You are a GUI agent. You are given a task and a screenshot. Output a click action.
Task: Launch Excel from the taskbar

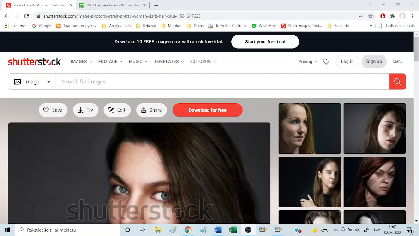(x=233, y=230)
